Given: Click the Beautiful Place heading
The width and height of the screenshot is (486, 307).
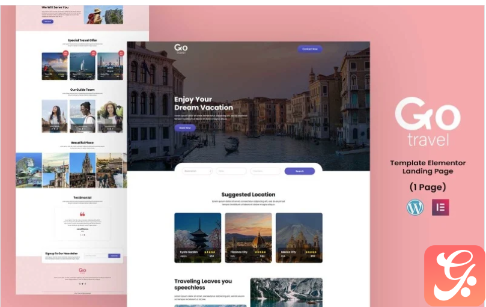Looking at the screenshot, I should (82, 142).
